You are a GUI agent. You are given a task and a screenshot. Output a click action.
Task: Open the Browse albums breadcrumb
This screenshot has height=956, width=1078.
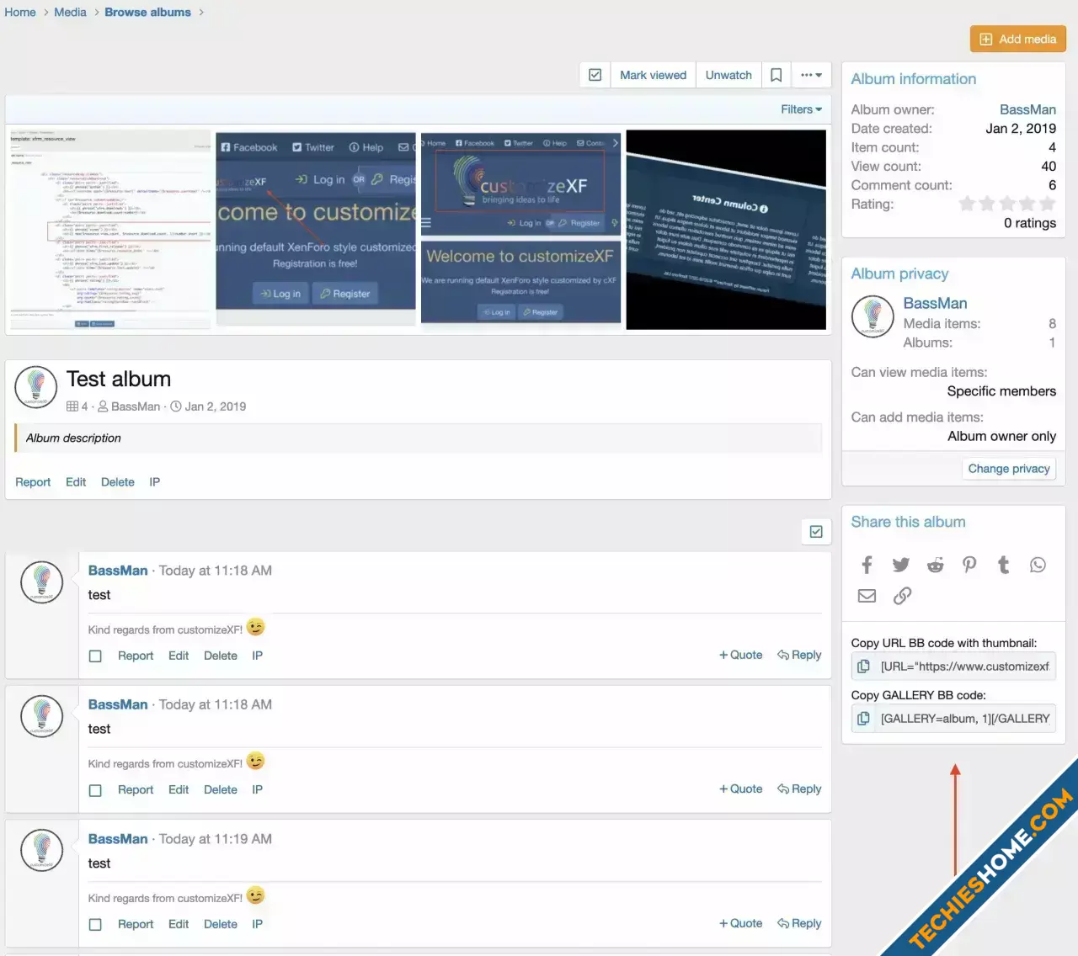(147, 12)
